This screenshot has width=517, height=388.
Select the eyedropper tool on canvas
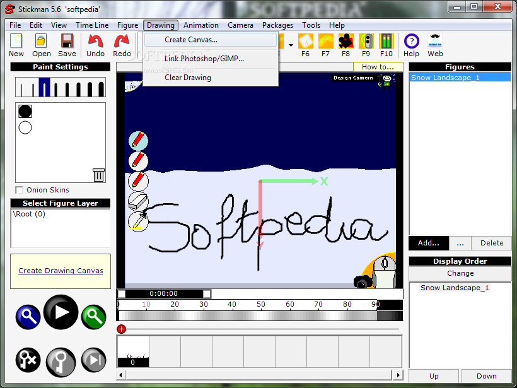tap(138, 221)
